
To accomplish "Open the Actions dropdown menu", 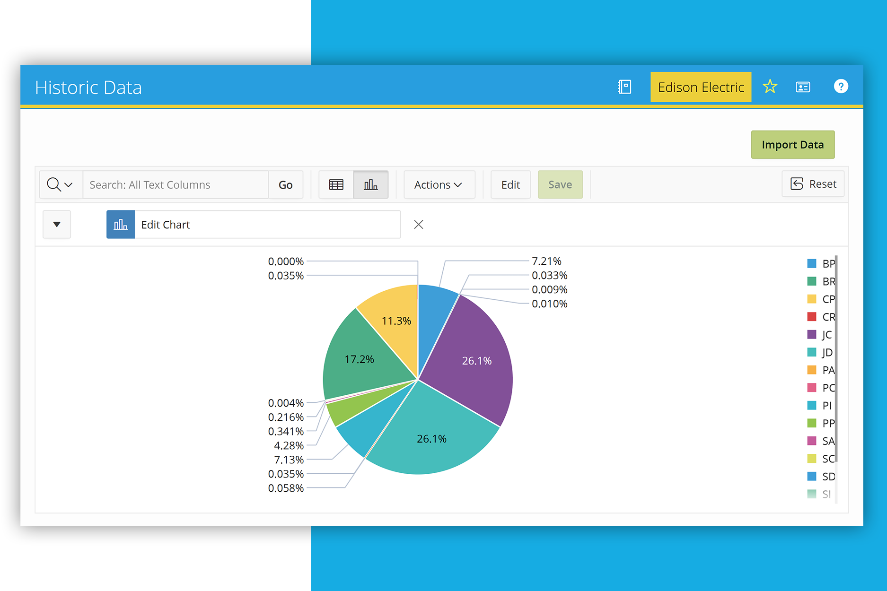I will click(x=438, y=184).
